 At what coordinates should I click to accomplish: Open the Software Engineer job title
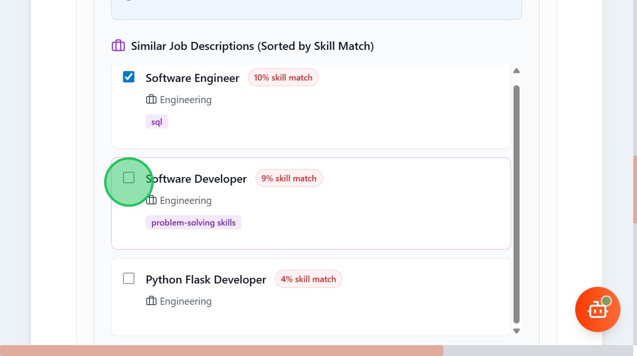point(192,78)
